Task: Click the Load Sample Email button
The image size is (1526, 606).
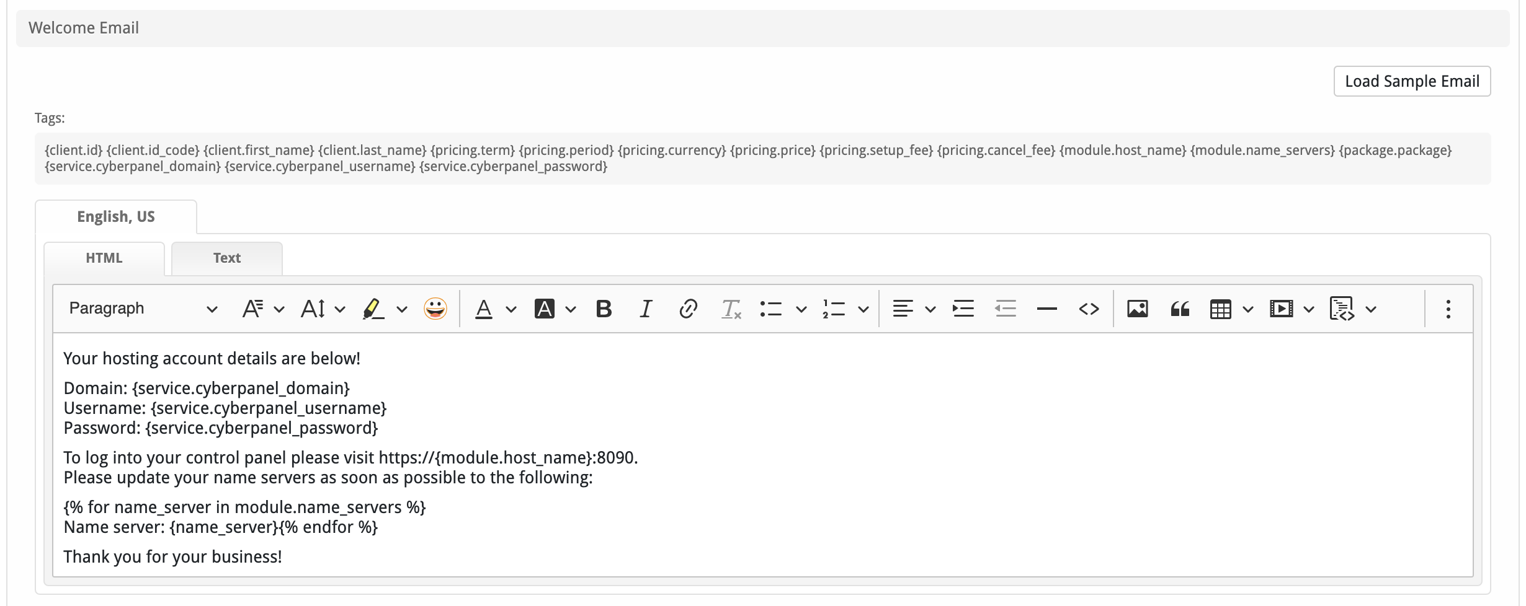Action: pyautogui.click(x=1412, y=81)
